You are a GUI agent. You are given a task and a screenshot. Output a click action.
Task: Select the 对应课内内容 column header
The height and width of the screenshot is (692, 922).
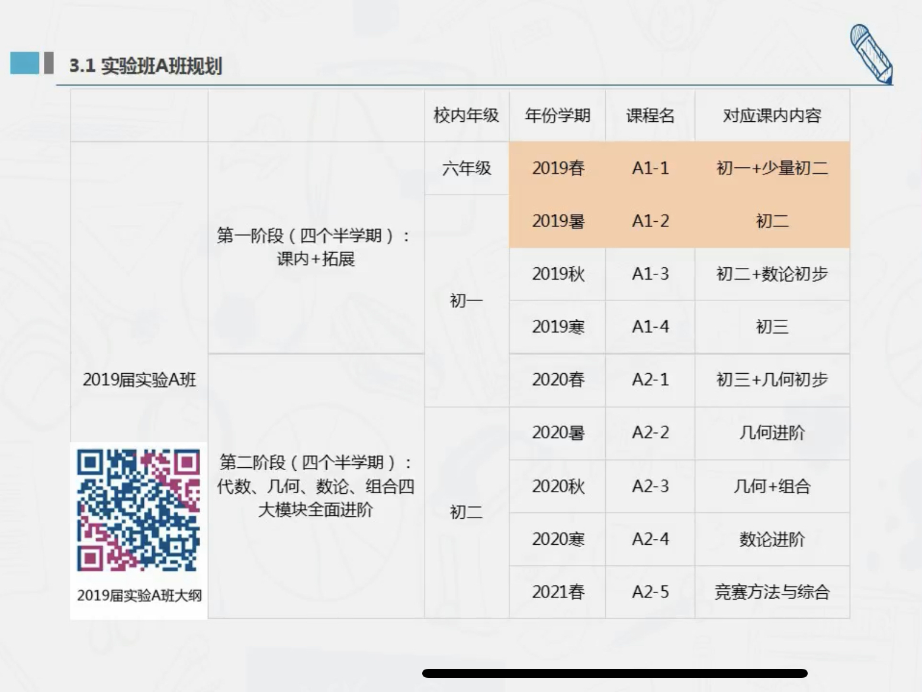pos(772,115)
